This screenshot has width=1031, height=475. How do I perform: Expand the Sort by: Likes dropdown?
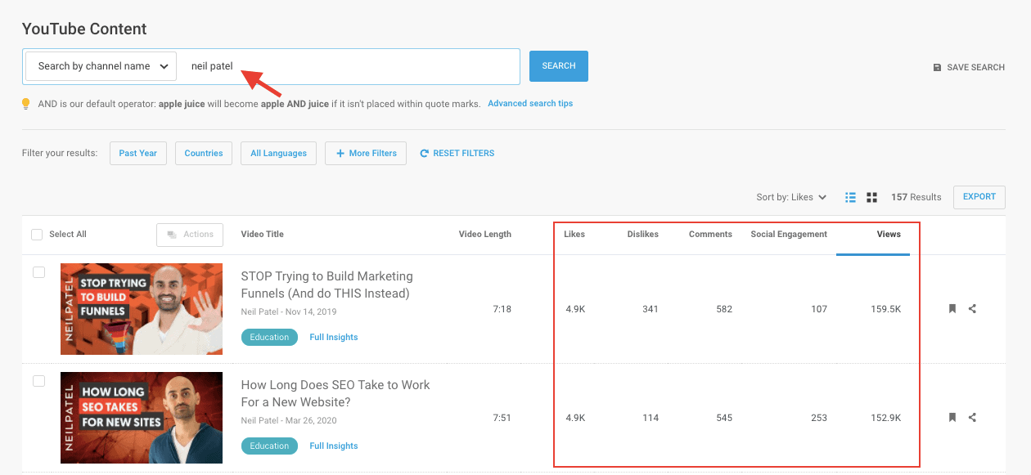(791, 197)
